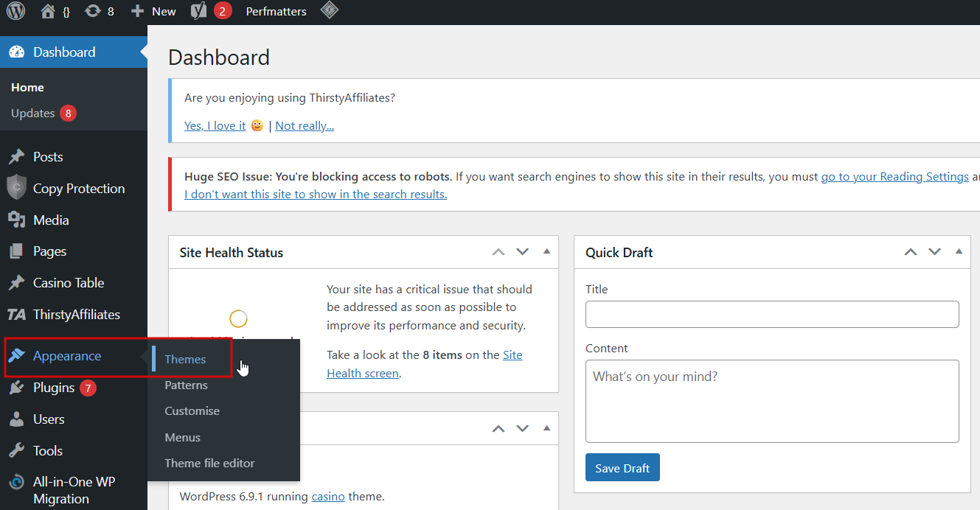The image size is (980, 510).
Task: Open Theme file editor submenu item
Action: [209, 463]
